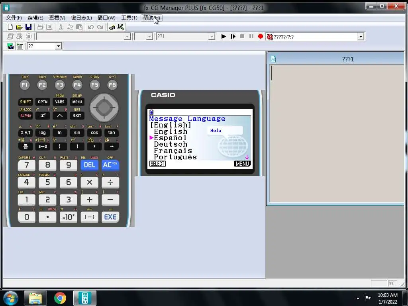Click the Stop key log button
The height and width of the screenshot is (306, 408).
tap(242, 36)
